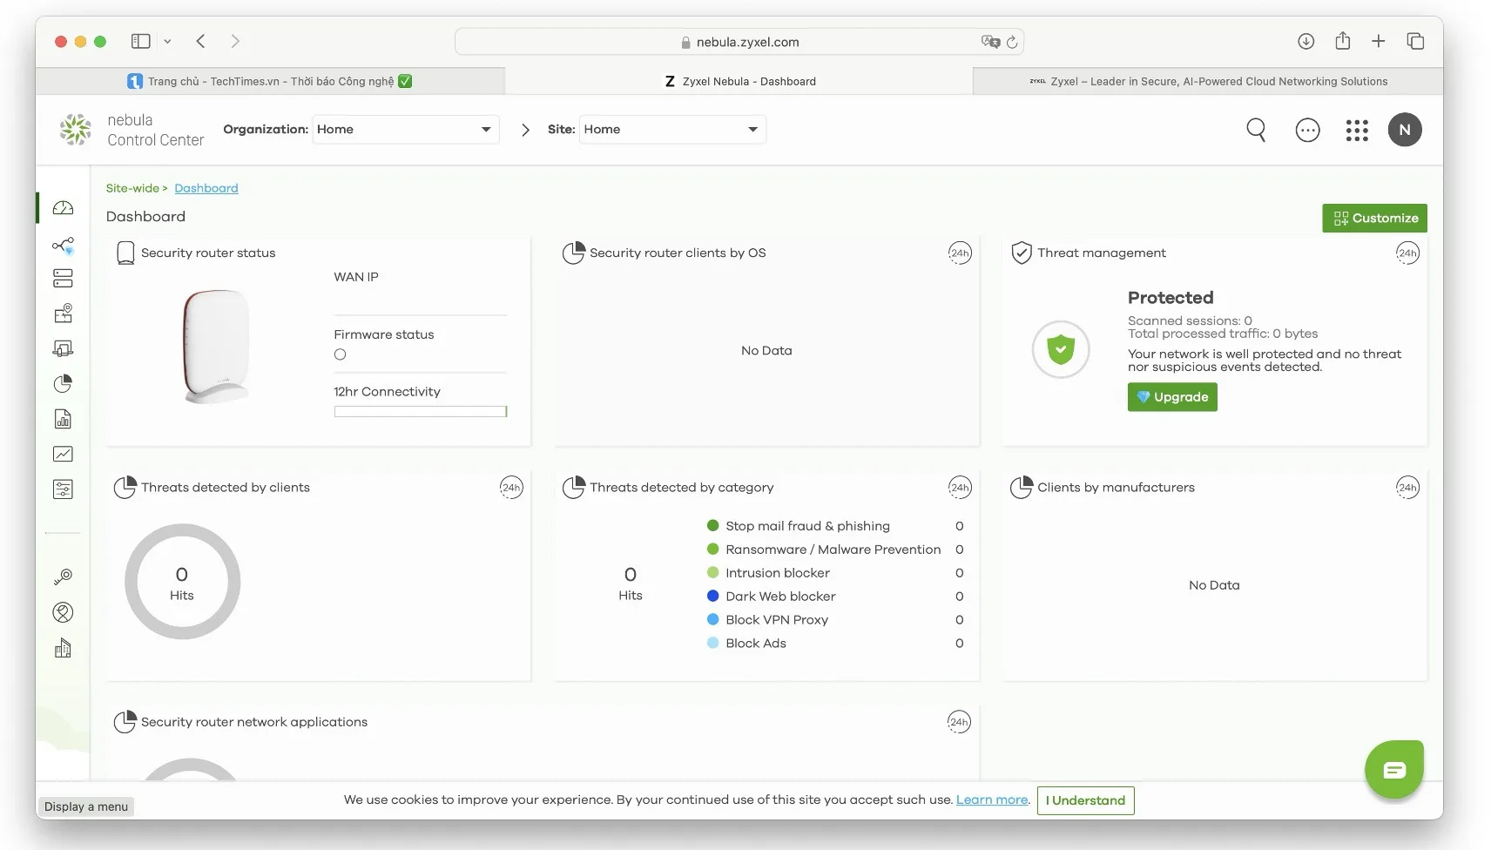Click the Safari address bar nebula.zyxel.com
The height and width of the screenshot is (850, 1491).
click(x=739, y=42)
